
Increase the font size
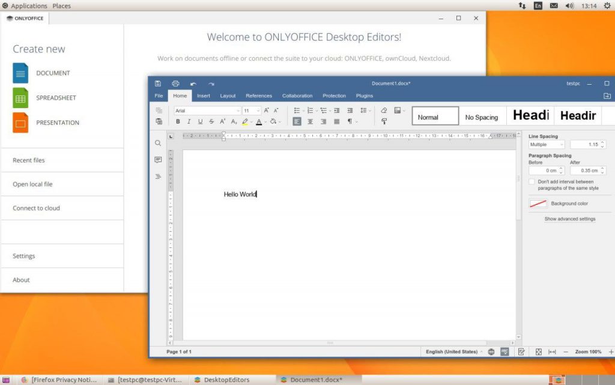[x=266, y=111]
